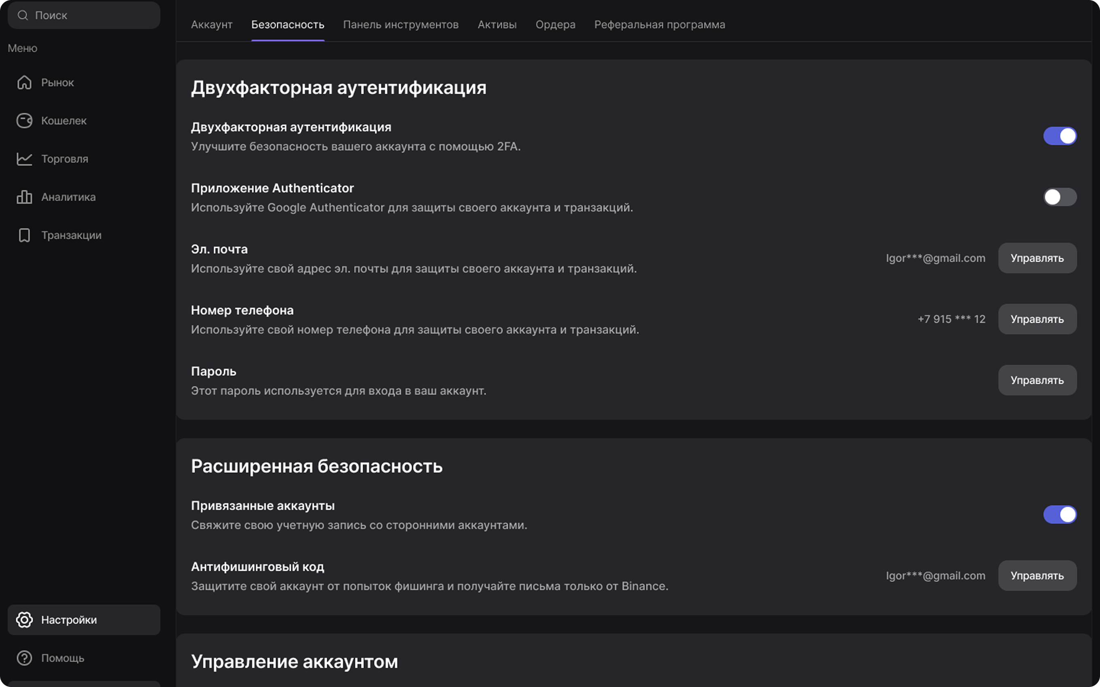The image size is (1100, 687).
Task: Open the Панель инструментов tab
Action: pyautogui.click(x=401, y=25)
